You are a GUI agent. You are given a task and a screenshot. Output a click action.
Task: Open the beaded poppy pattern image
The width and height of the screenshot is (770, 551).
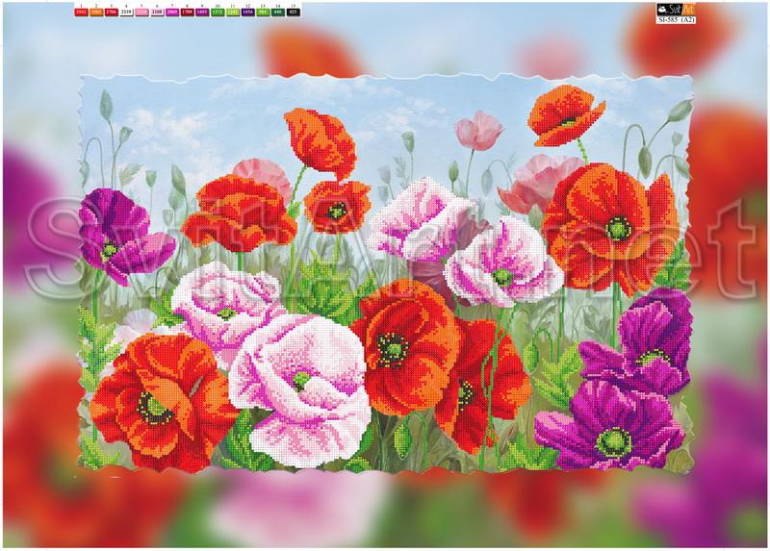tap(385, 279)
